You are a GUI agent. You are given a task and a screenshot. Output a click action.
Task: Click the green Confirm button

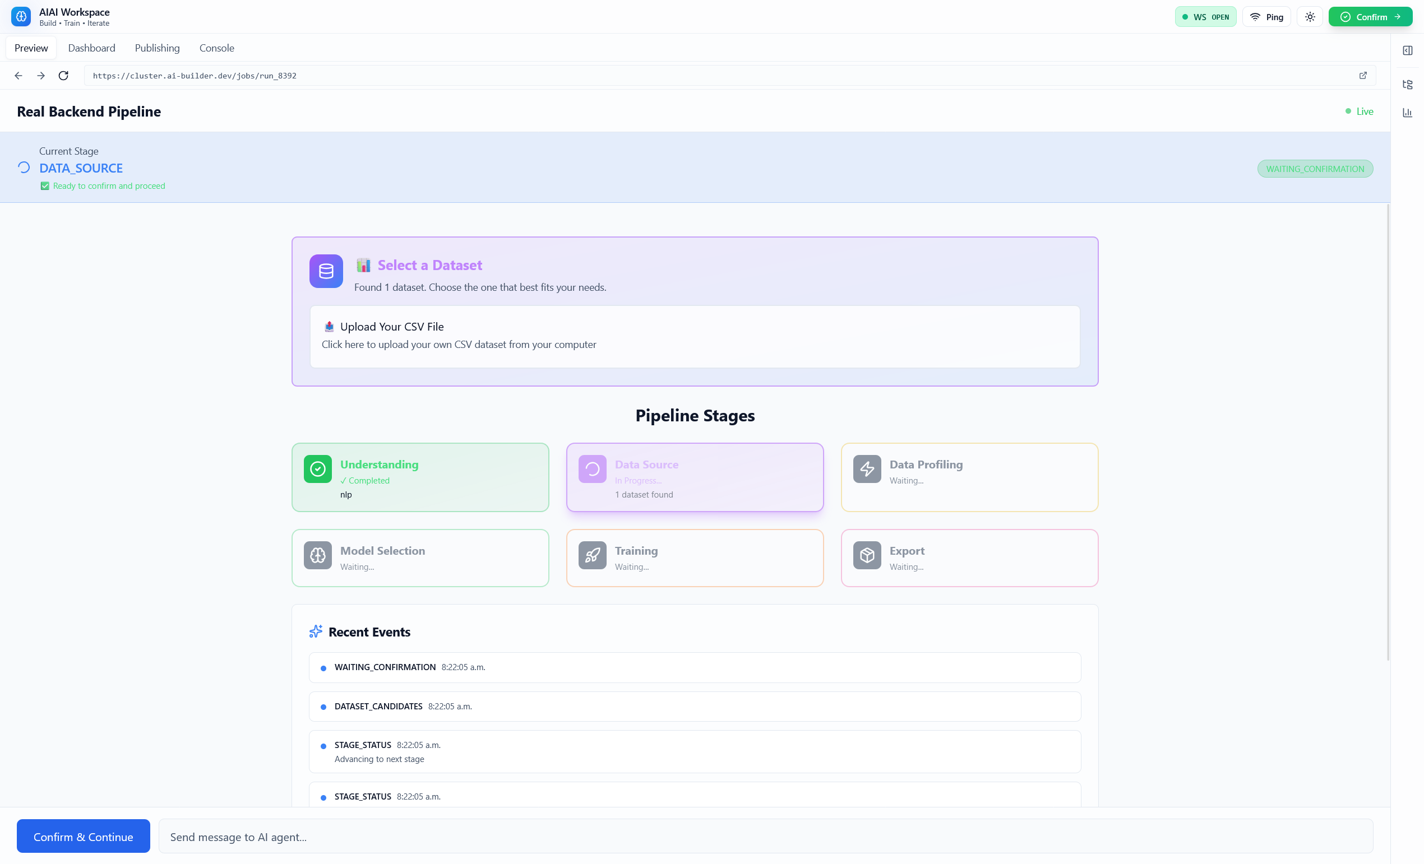pyautogui.click(x=1370, y=17)
